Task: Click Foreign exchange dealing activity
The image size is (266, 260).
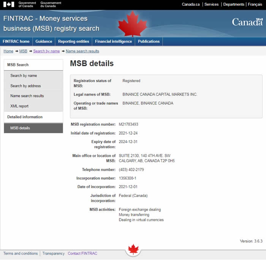Action: [x=140, y=209]
